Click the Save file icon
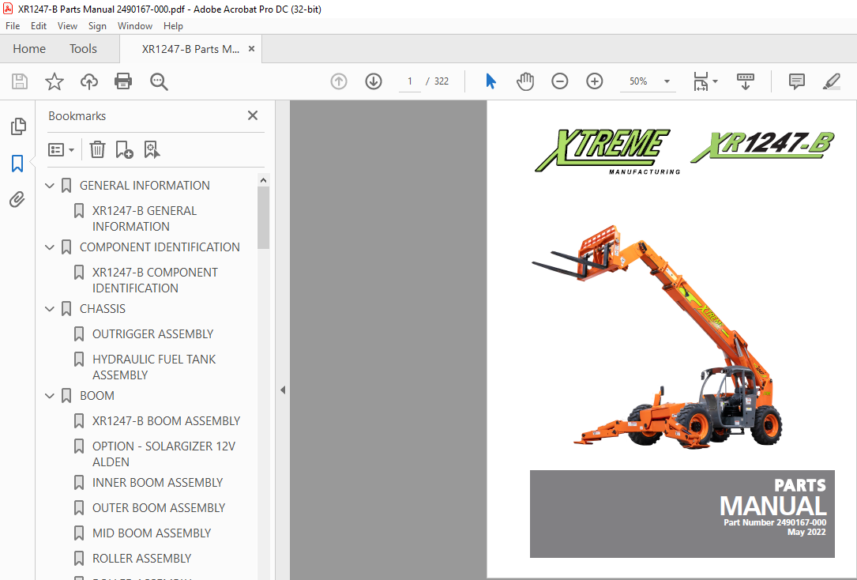Screen dimensions: 857x580 (20, 81)
